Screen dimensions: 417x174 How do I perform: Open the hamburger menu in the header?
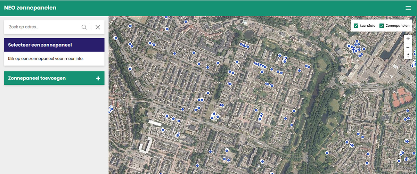click(x=408, y=8)
